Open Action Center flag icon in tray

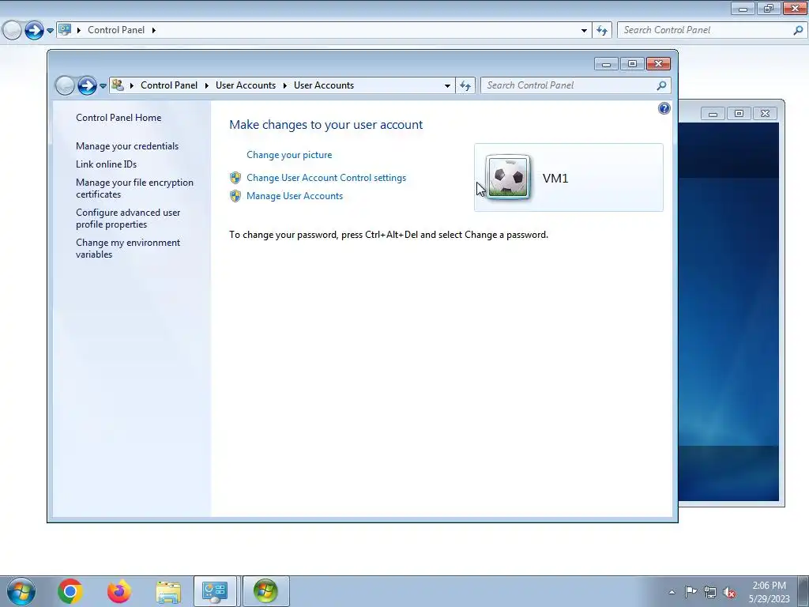tap(690, 591)
